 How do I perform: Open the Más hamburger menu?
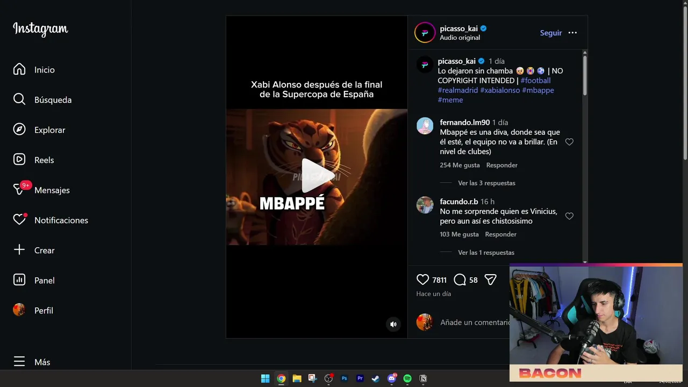point(19,362)
